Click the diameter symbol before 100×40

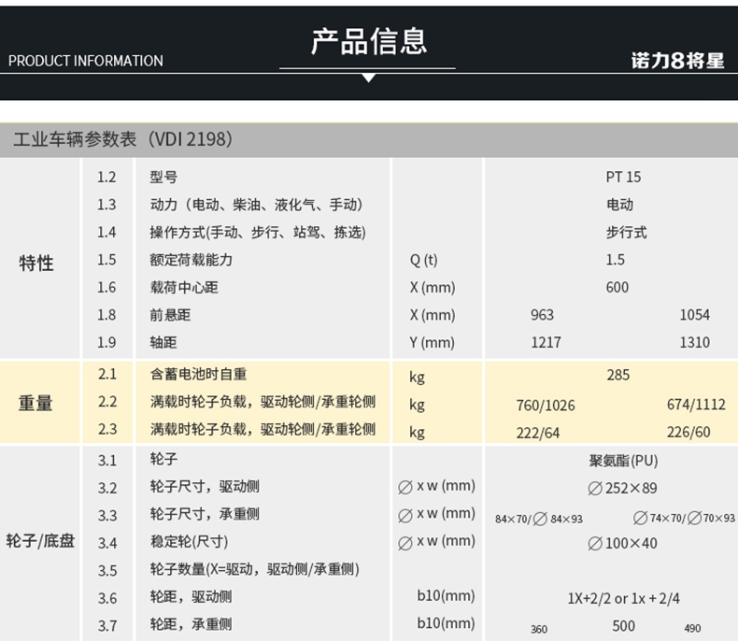click(x=594, y=543)
